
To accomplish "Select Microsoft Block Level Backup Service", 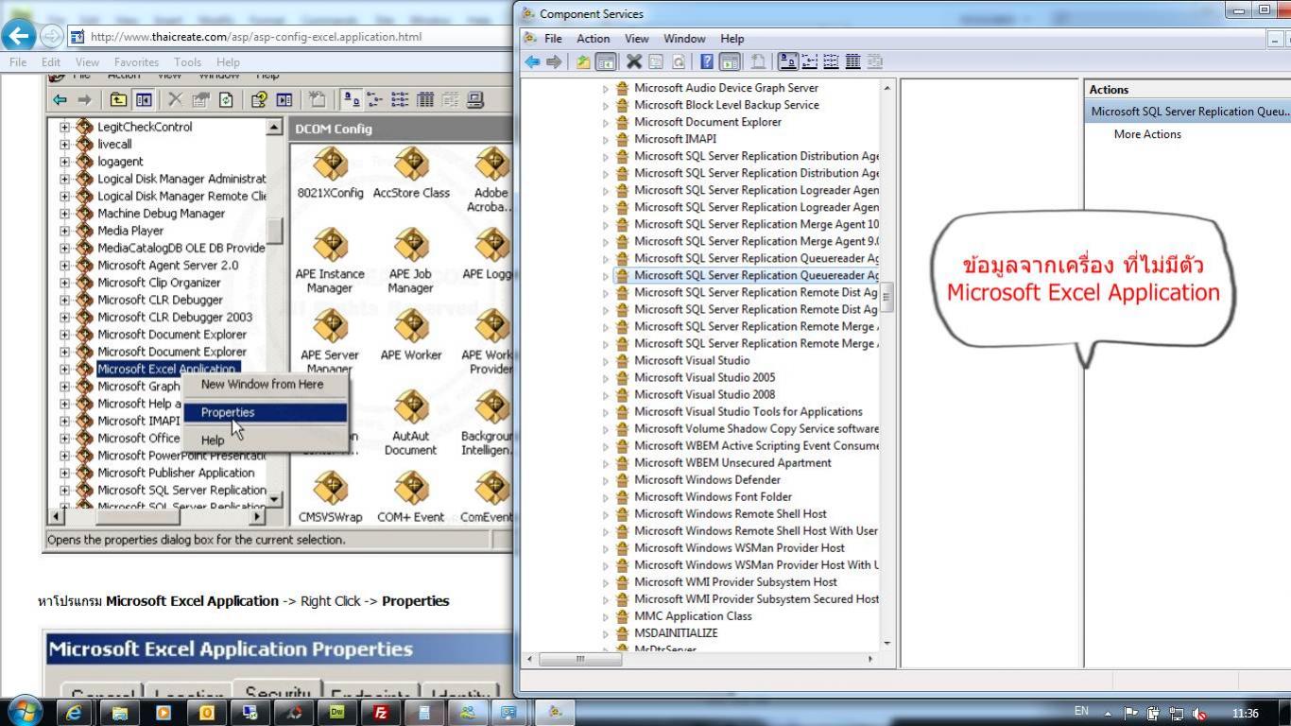I will pyautogui.click(x=726, y=105).
